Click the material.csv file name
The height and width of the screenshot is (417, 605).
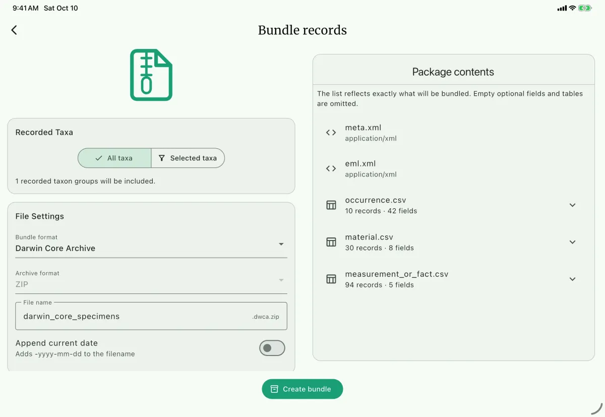click(x=369, y=237)
